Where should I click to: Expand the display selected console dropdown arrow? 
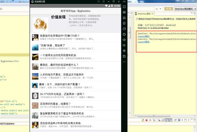(x=182, y=120)
